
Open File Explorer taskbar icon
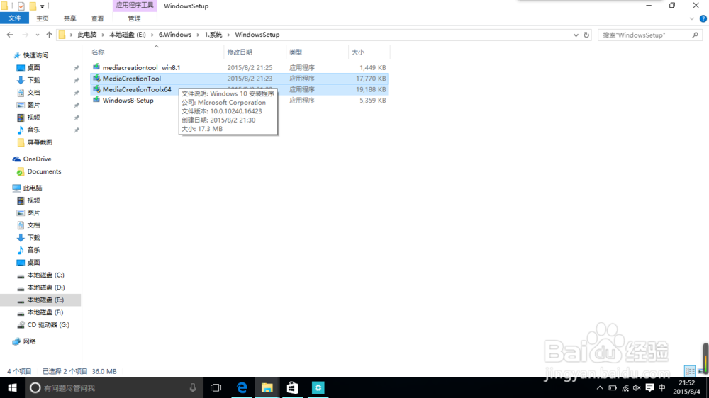point(267,387)
